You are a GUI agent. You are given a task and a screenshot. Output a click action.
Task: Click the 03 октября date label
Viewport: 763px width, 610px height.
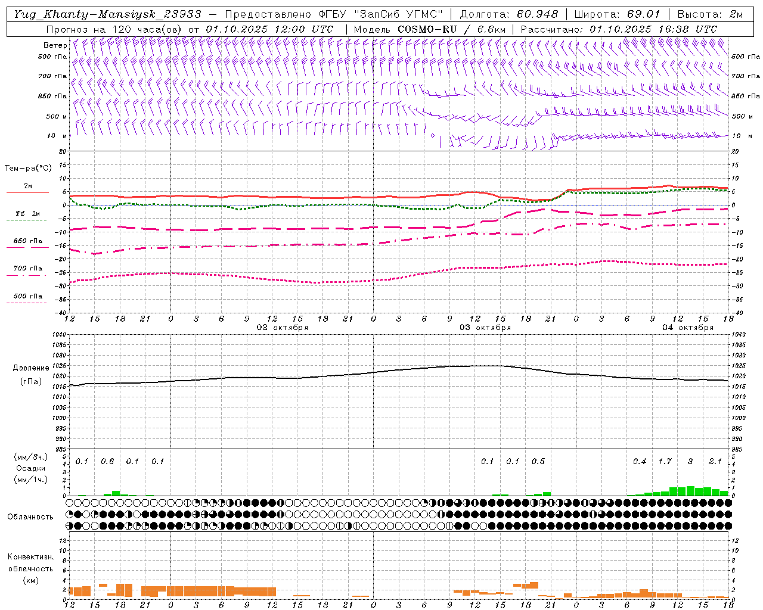(485, 328)
